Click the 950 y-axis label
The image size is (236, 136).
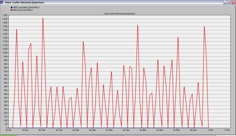pos(6,57)
